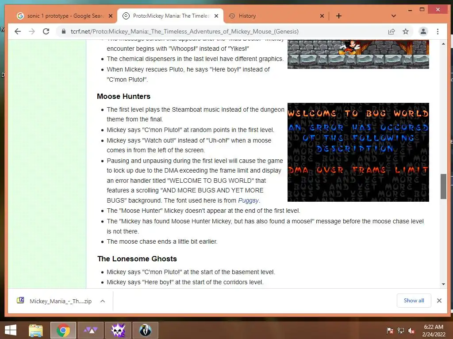Minimize the Chrome window
This screenshot has height=339, width=453.
pyautogui.click(x=410, y=10)
